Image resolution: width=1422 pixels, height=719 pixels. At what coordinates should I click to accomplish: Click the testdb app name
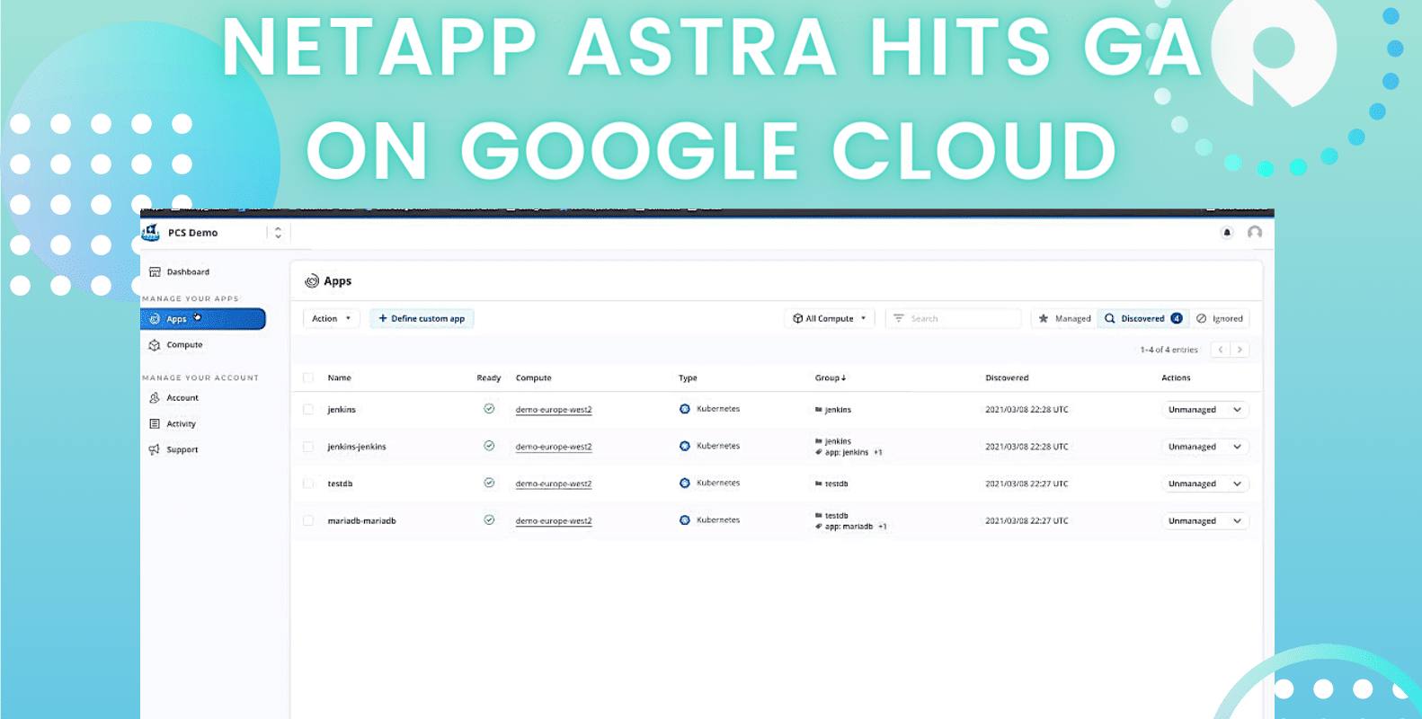point(340,484)
